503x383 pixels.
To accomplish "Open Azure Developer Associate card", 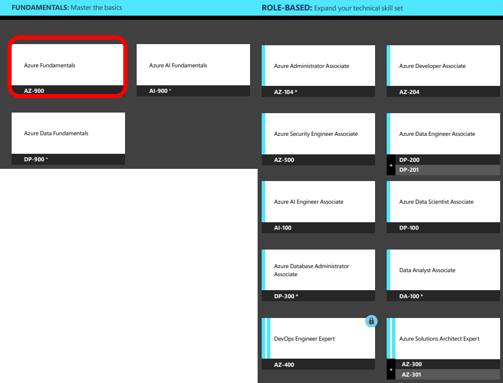I will pos(443,66).
